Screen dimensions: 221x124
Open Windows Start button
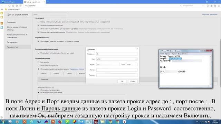pyautogui.click(x=3, y=122)
